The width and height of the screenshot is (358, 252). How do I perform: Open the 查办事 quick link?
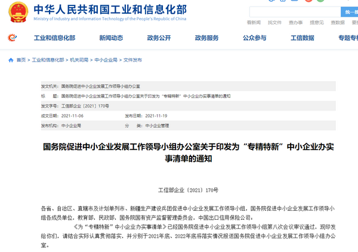[295, 23]
